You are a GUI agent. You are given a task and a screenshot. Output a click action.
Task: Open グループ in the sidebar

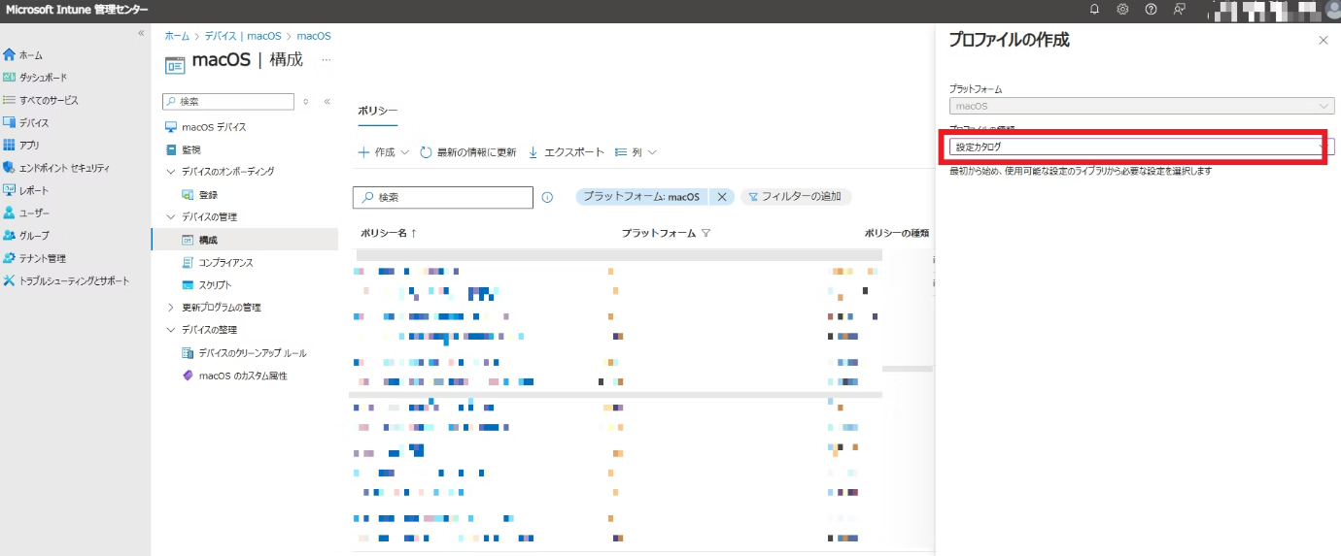pyautogui.click(x=26, y=236)
